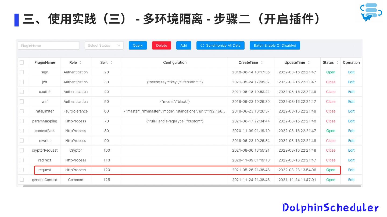Click refresh icon in Synchronize All Data

202,46
